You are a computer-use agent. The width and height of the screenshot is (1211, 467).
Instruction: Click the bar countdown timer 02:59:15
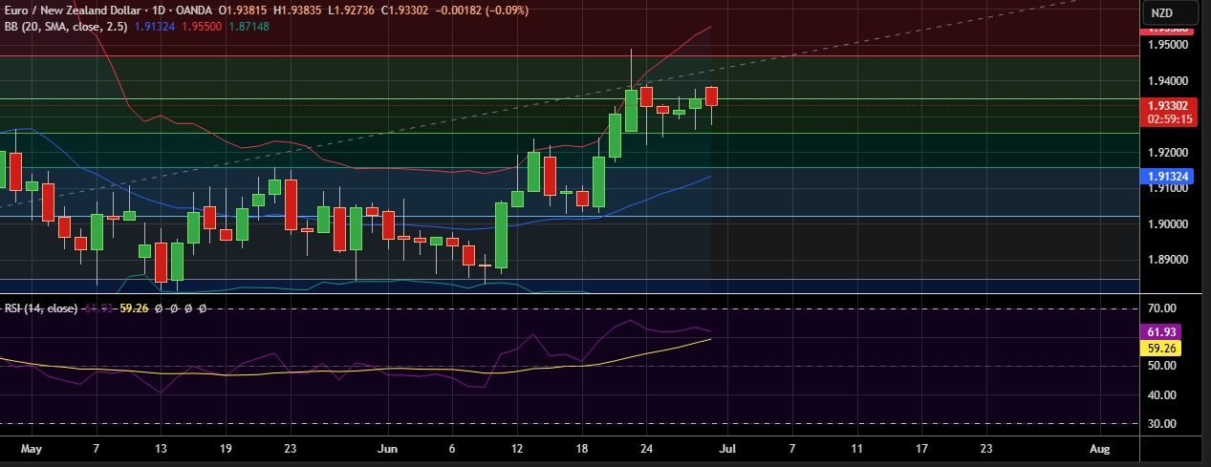(x=1168, y=118)
